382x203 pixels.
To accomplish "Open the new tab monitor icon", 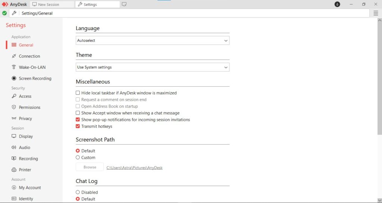I will 124,4.
